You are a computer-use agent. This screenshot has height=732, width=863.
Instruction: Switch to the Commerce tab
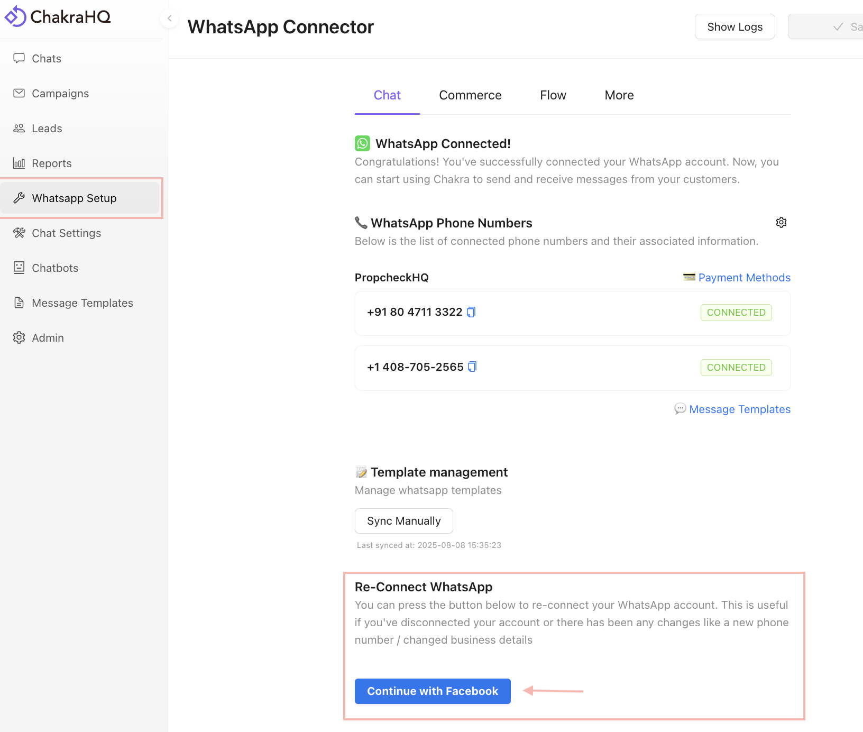[x=470, y=95]
